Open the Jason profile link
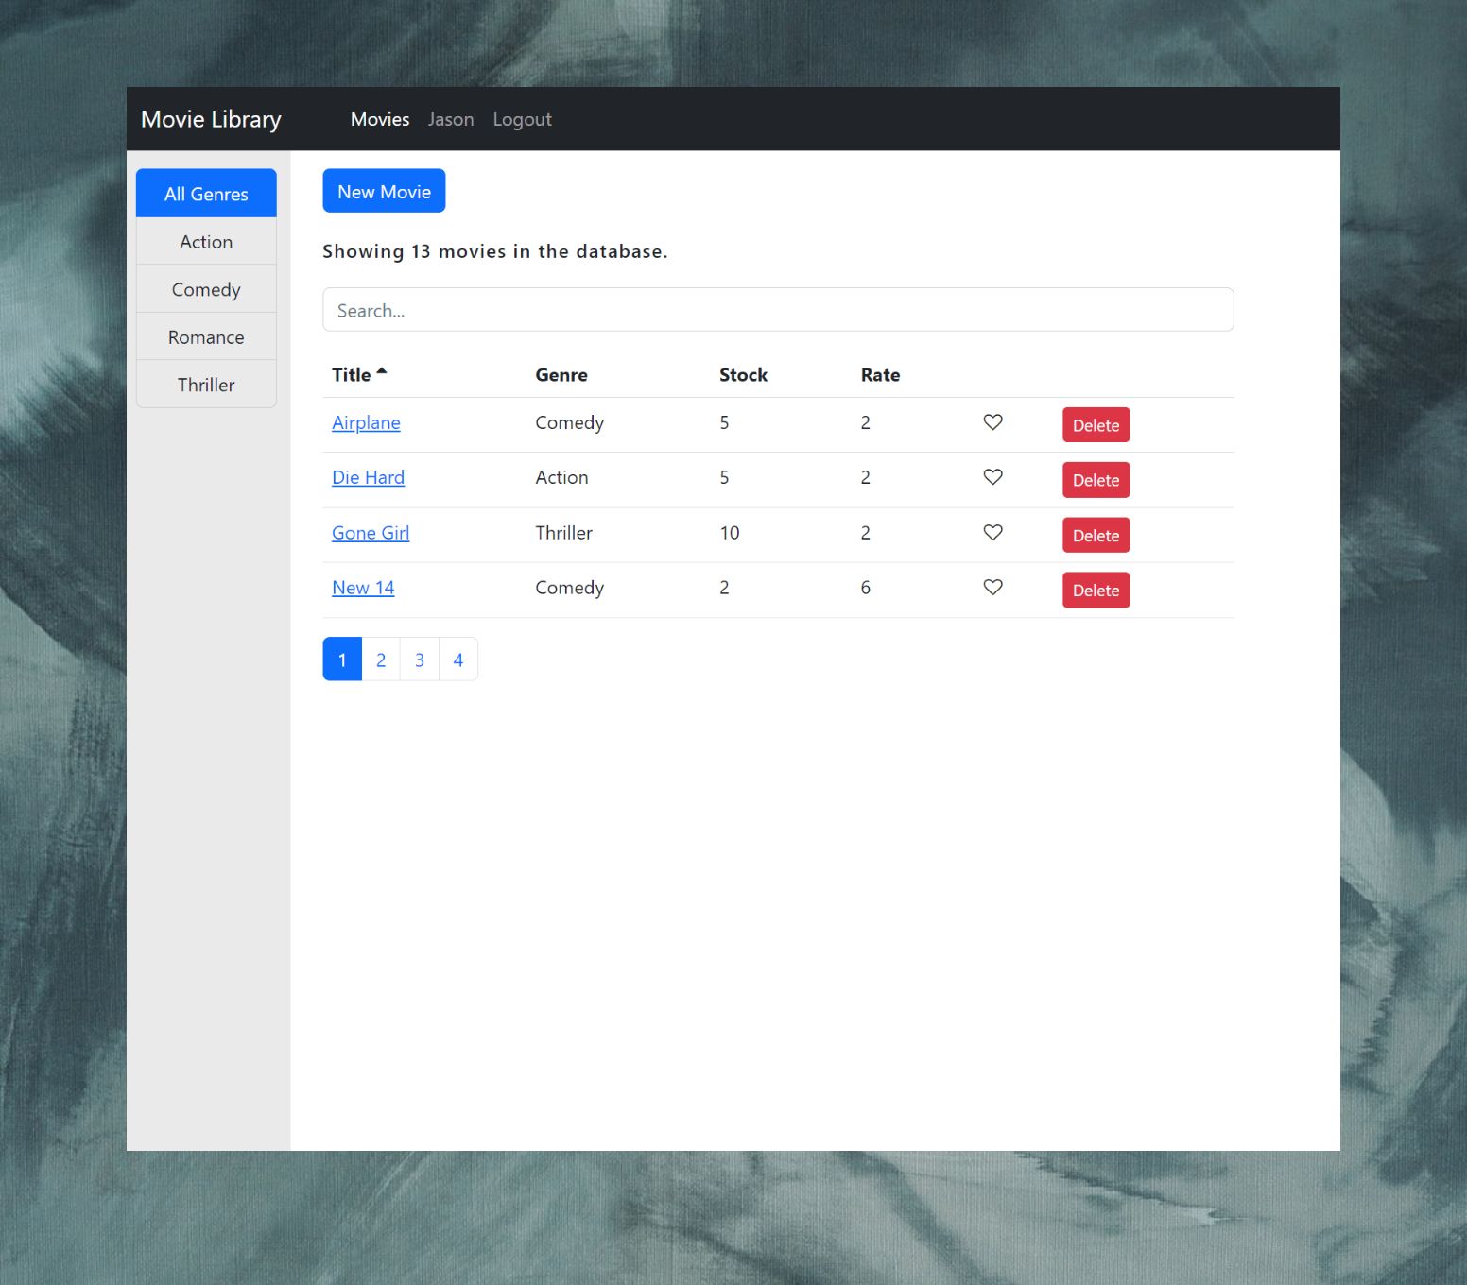The image size is (1467, 1285). click(451, 119)
